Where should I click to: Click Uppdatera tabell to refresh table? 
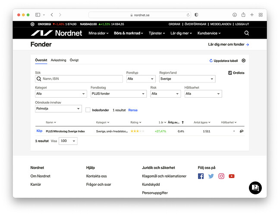[223, 61]
